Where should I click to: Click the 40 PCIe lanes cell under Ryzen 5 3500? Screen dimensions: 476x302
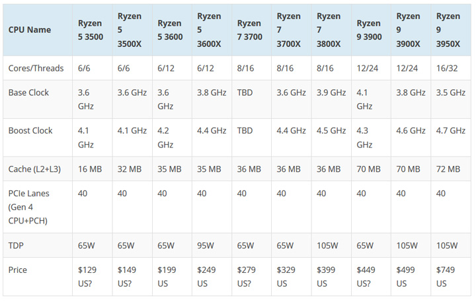93,207
